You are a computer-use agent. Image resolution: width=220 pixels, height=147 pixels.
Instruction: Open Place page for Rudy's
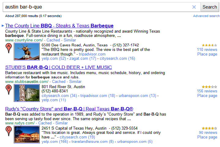207,137
